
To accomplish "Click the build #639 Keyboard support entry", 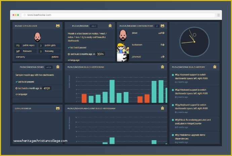I will pos(194,108).
